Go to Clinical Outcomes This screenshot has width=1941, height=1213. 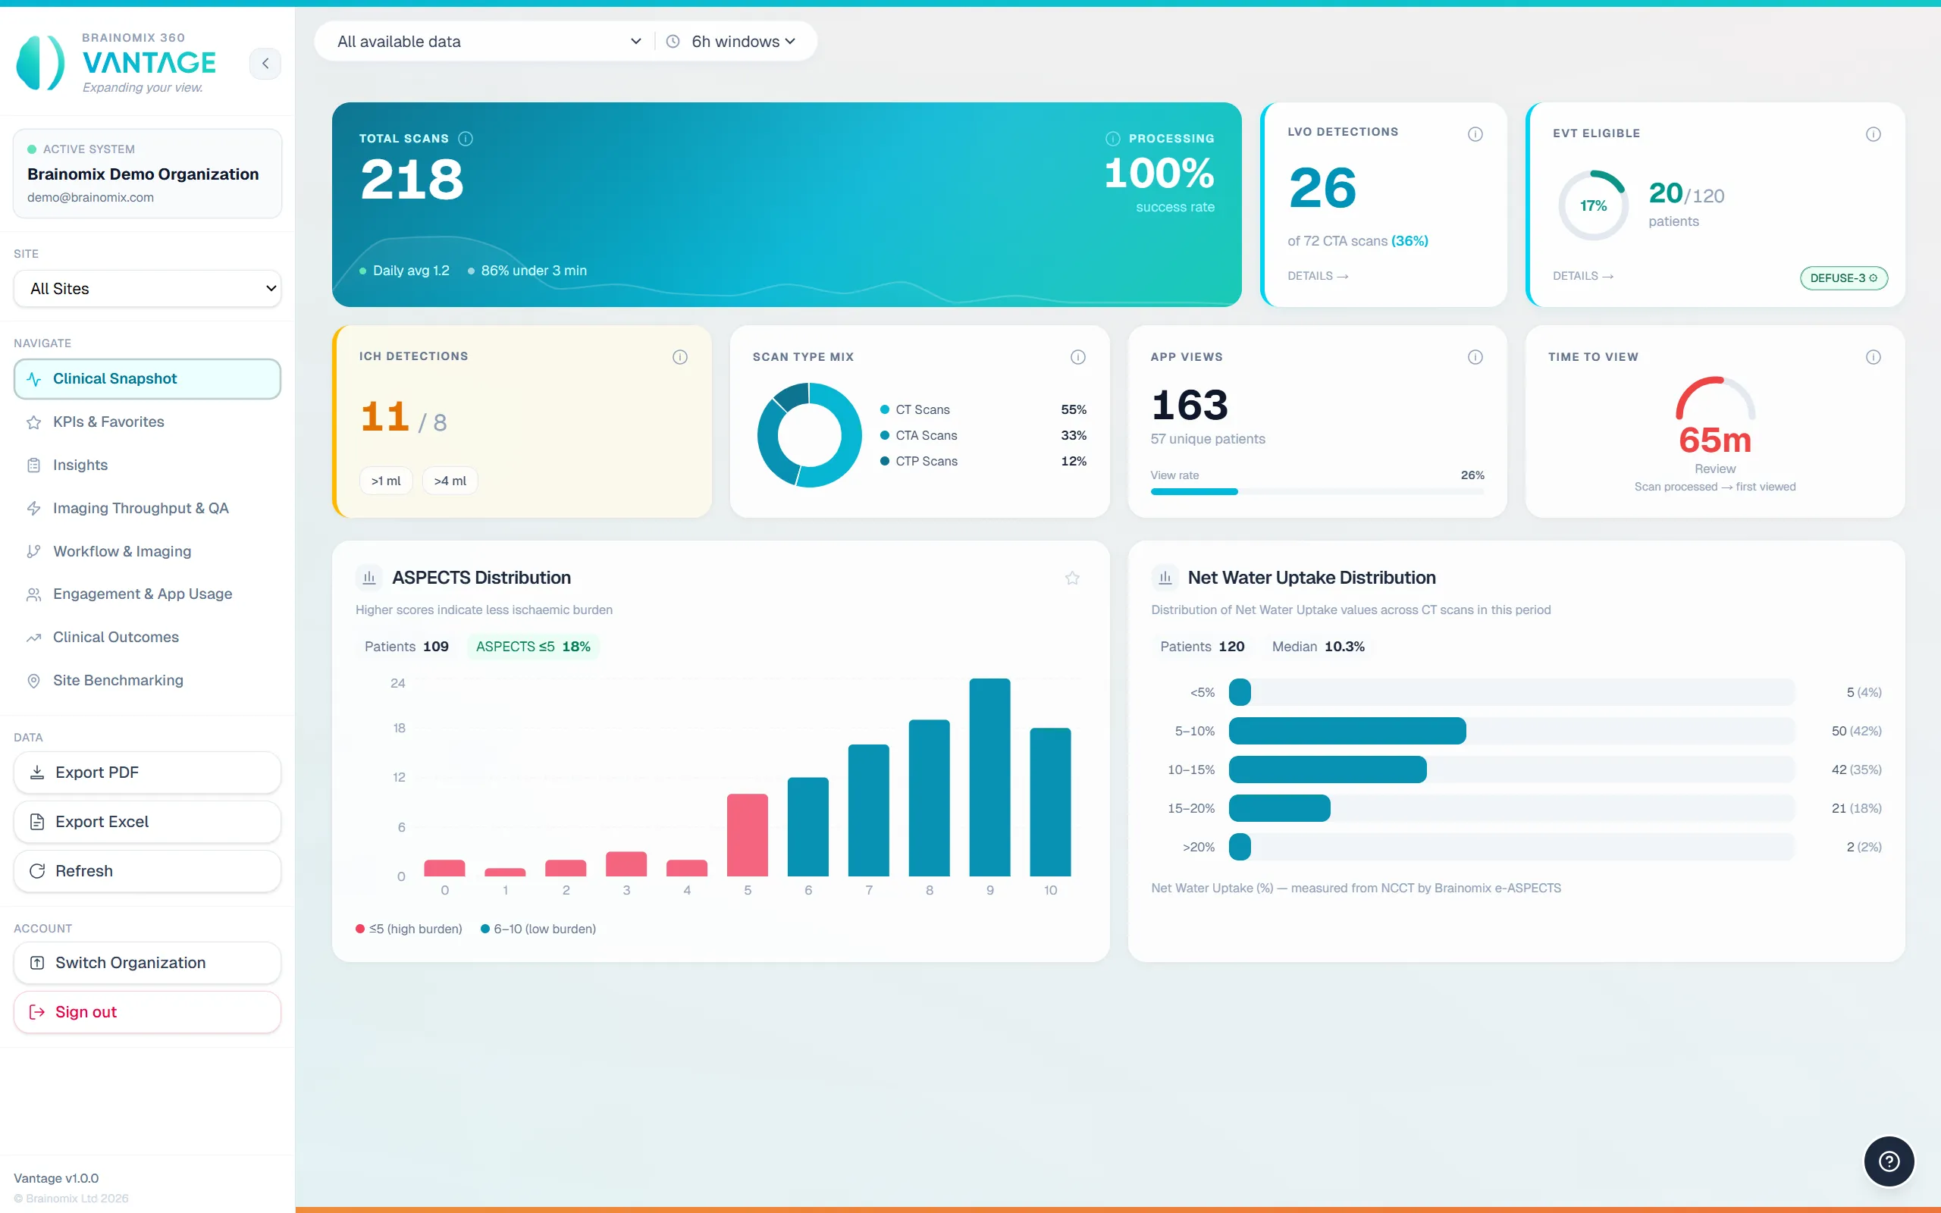148,637
